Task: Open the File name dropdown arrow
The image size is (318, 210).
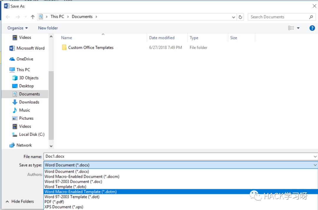Action: (x=315, y=157)
